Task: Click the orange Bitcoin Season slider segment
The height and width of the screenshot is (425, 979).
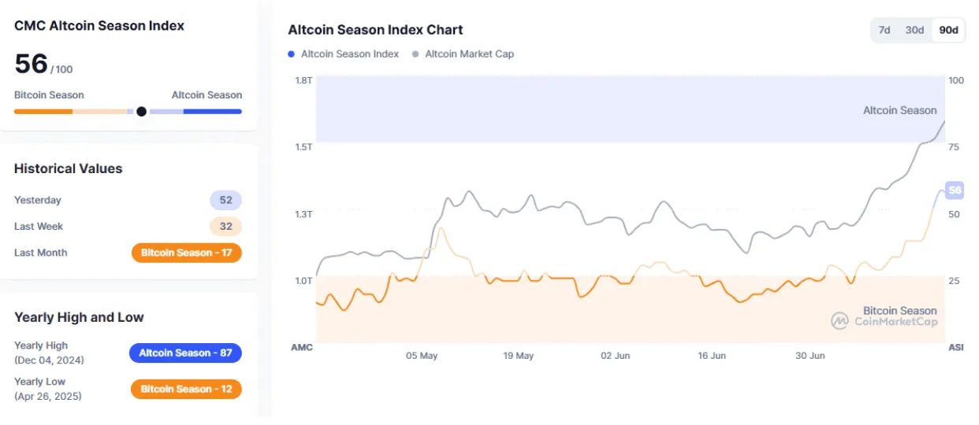Action: coord(43,111)
